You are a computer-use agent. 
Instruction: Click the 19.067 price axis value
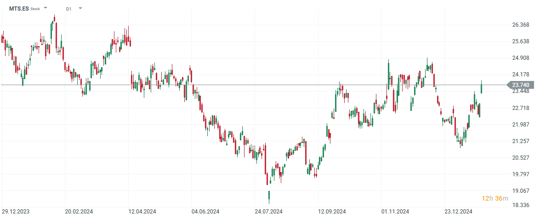(x=520, y=191)
